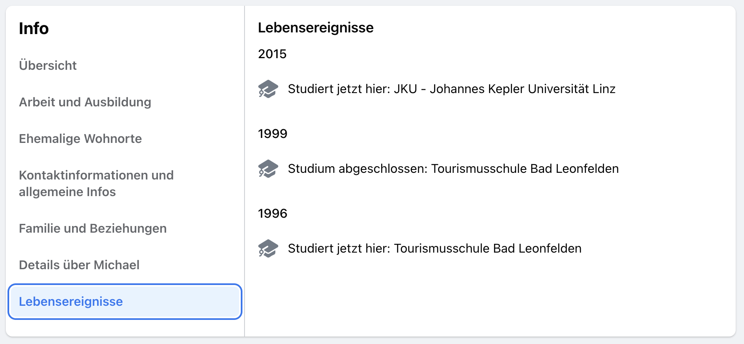Screen dimensions: 744x344
Task: Select the word Linz in the 2015 event
Action: pyautogui.click(x=604, y=89)
